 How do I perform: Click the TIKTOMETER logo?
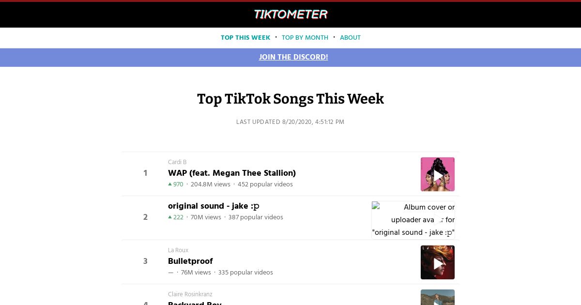pos(290,15)
